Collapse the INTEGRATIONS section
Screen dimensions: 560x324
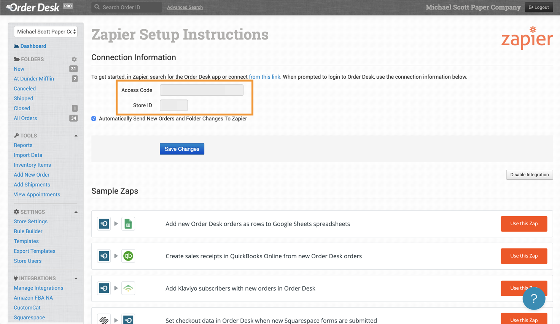pos(76,278)
